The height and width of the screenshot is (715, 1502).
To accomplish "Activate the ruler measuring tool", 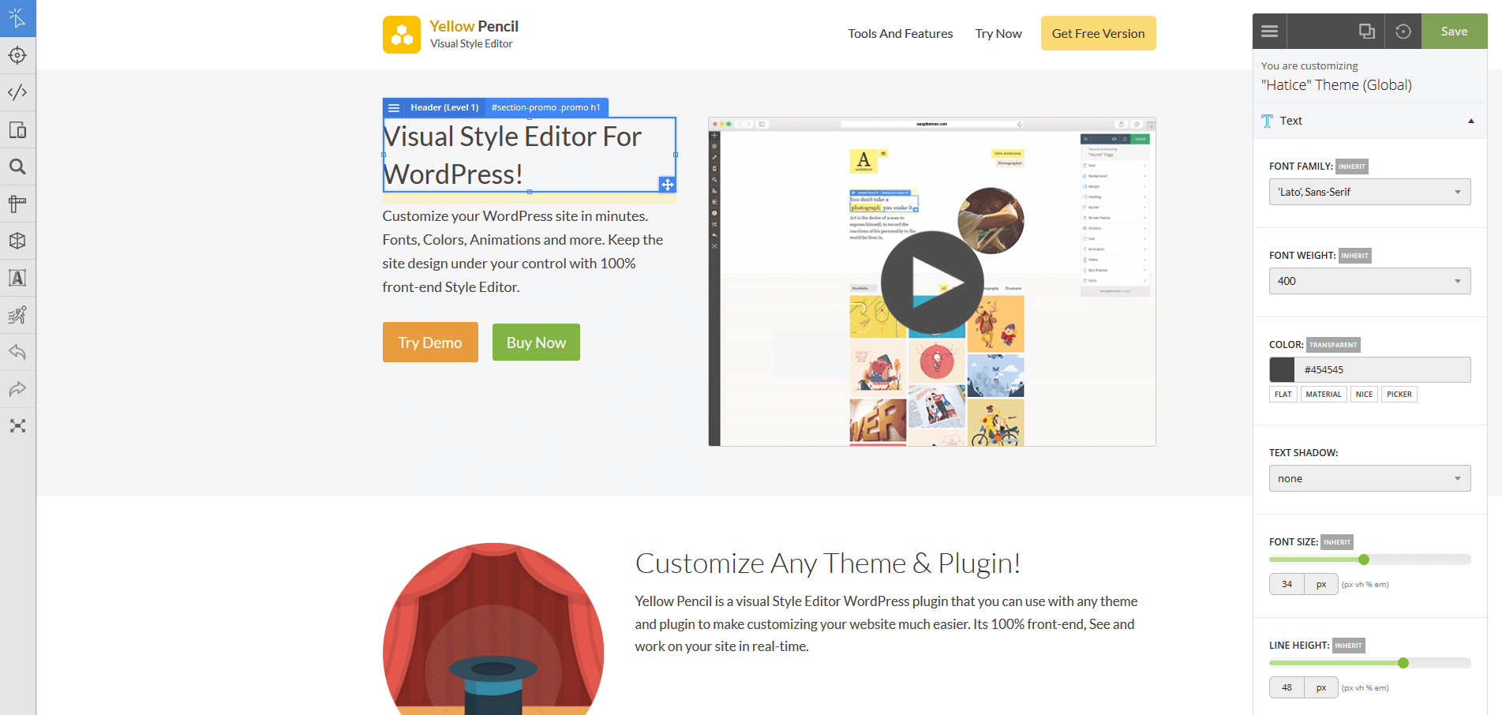I will tap(17, 204).
